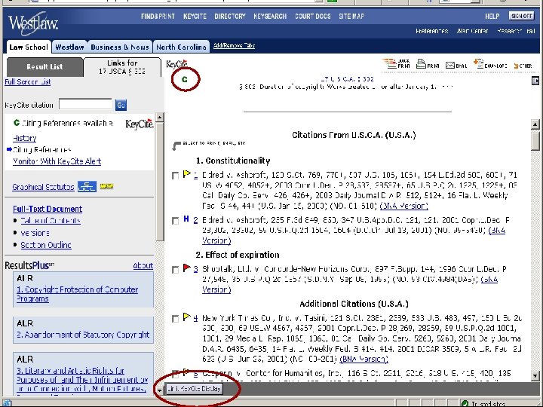The height and width of the screenshot is (407, 543).
Task: Open ALR Abandonment of Statutory Copyright link
Action: click(x=83, y=335)
